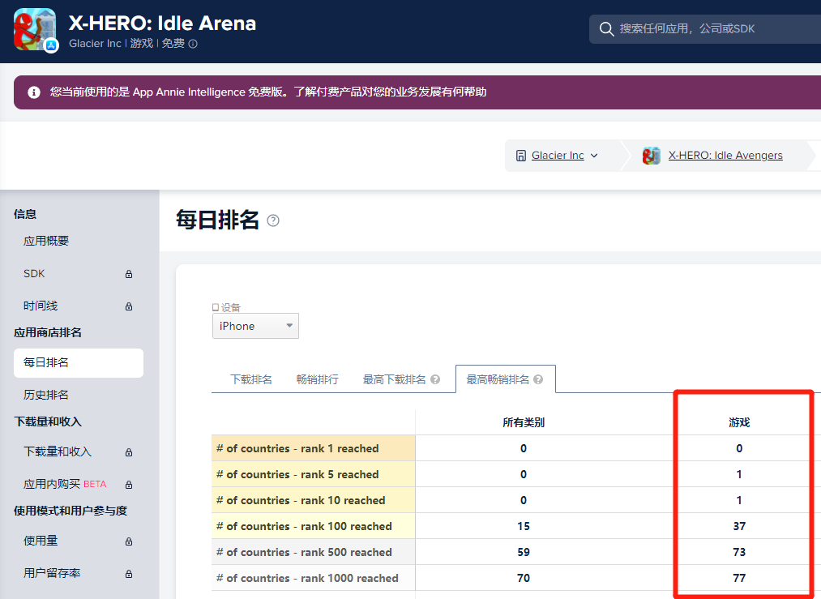This screenshot has width=821, height=599.
Task: Click the search magnifier icon
Action: pyautogui.click(x=606, y=29)
